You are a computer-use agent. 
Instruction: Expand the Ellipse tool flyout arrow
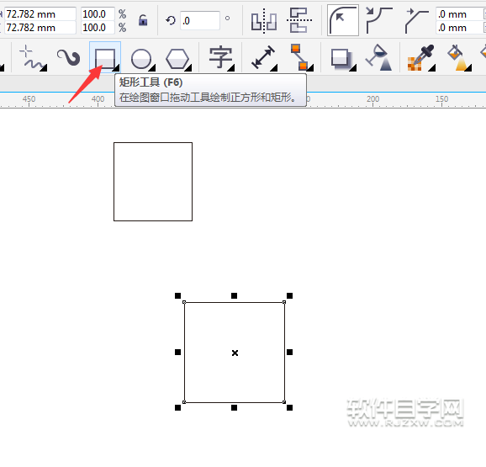click(x=152, y=68)
